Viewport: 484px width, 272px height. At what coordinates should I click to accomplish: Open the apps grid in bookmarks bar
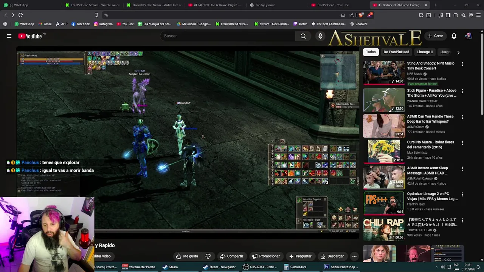(5, 24)
